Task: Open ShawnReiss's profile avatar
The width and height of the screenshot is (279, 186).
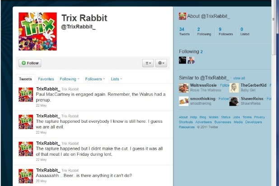Action: tap(234, 101)
